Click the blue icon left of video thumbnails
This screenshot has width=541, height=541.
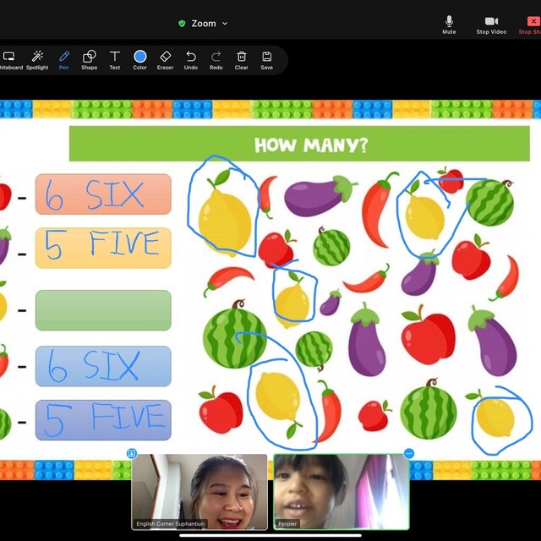132,454
